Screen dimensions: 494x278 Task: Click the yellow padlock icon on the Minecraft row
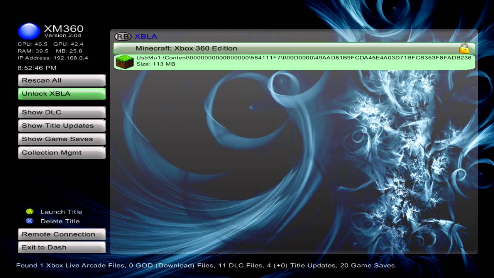464,48
